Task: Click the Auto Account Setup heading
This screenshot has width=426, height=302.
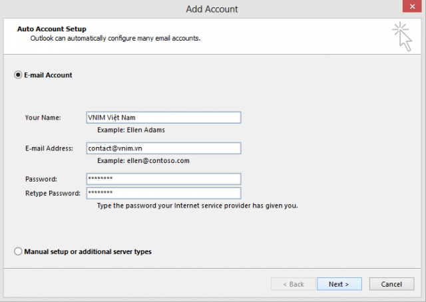Action: pos(52,29)
